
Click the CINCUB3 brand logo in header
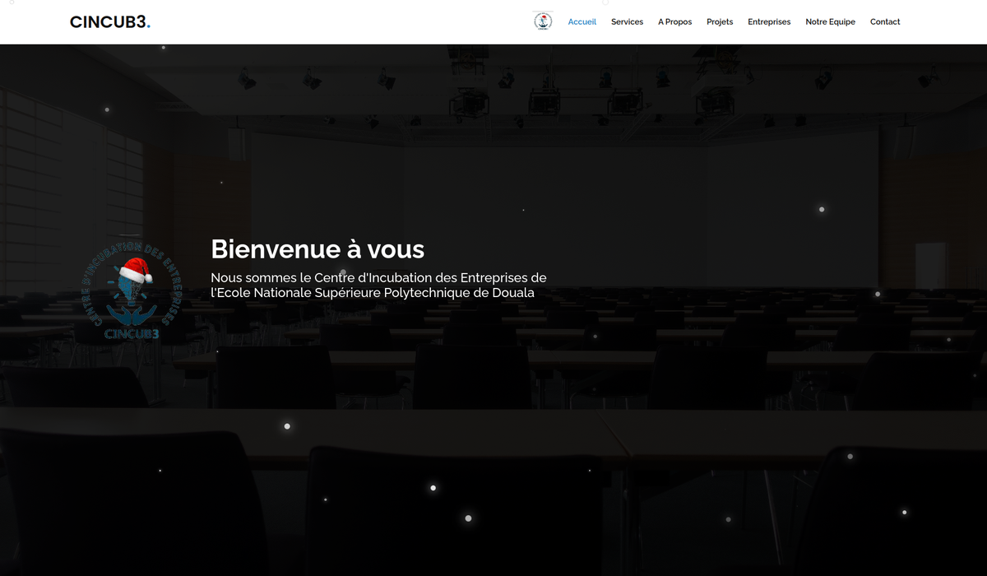(x=109, y=22)
